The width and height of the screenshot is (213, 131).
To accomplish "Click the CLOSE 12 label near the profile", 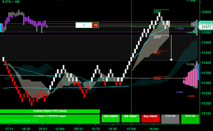I will coord(193,64).
